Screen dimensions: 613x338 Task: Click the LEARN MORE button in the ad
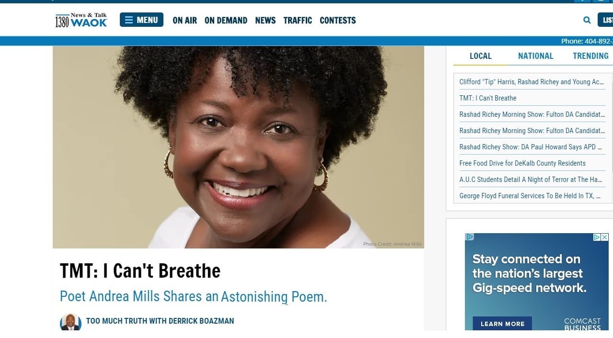[502, 324]
